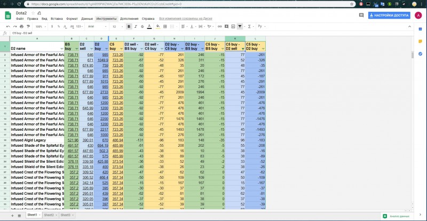Apply percent format with the % icon

click(x=59, y=27)
